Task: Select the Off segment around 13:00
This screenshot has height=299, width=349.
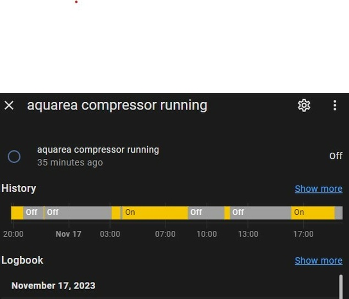Action: (x=261, y=213)
